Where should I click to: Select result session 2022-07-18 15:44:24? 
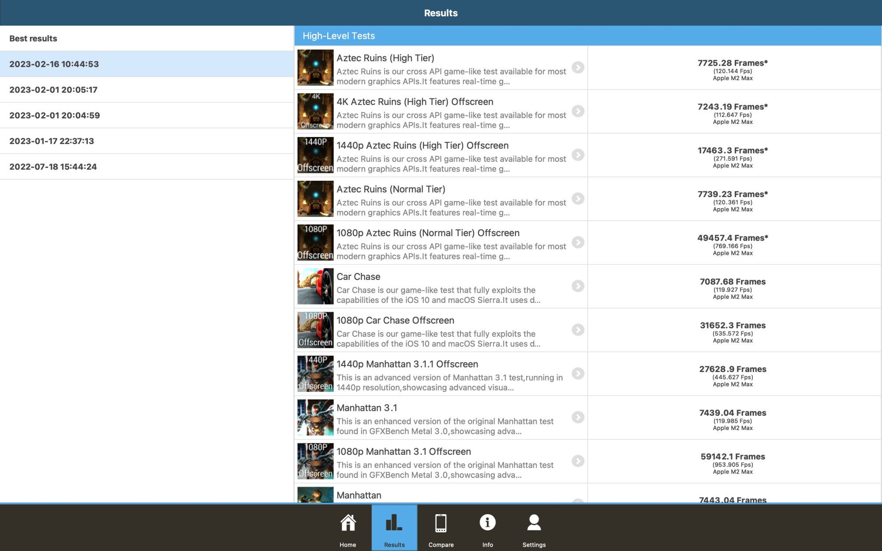(x=53, y=167)
